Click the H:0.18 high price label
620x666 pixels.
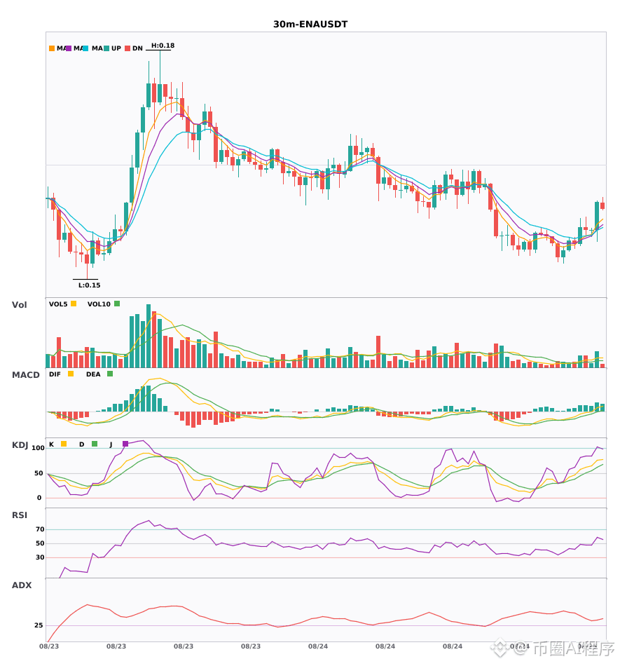[163, 46]
